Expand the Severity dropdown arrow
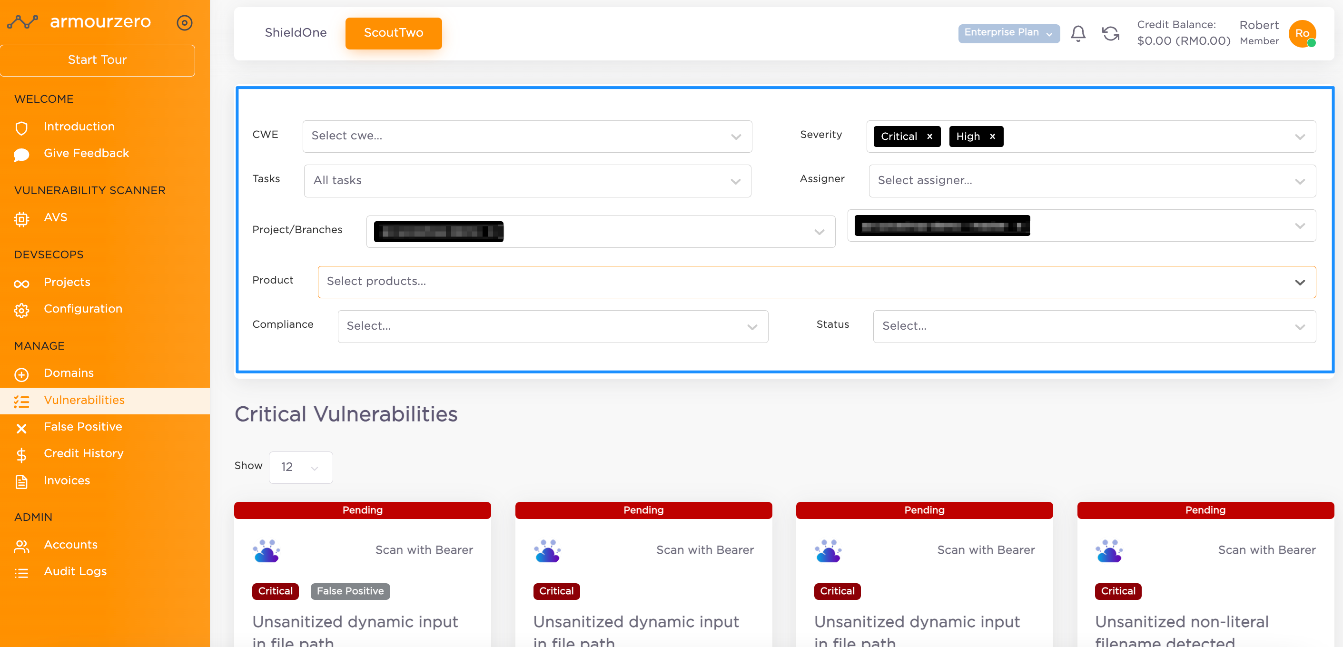The height and width of the screenshot is (647, 1343). tap(1300, 137)
